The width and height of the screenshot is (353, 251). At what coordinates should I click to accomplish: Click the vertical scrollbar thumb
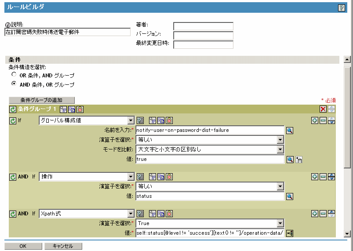[x=347, y=117]
